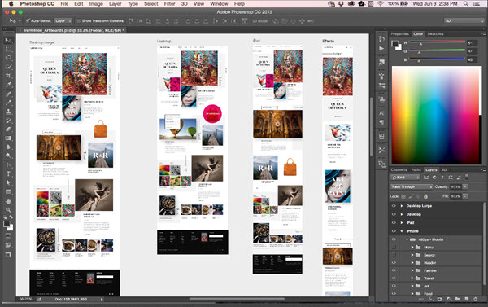Click the foreground color swatch in Color panel
The width and height of the screenshot is (488, 307).
tap(395, 44)
